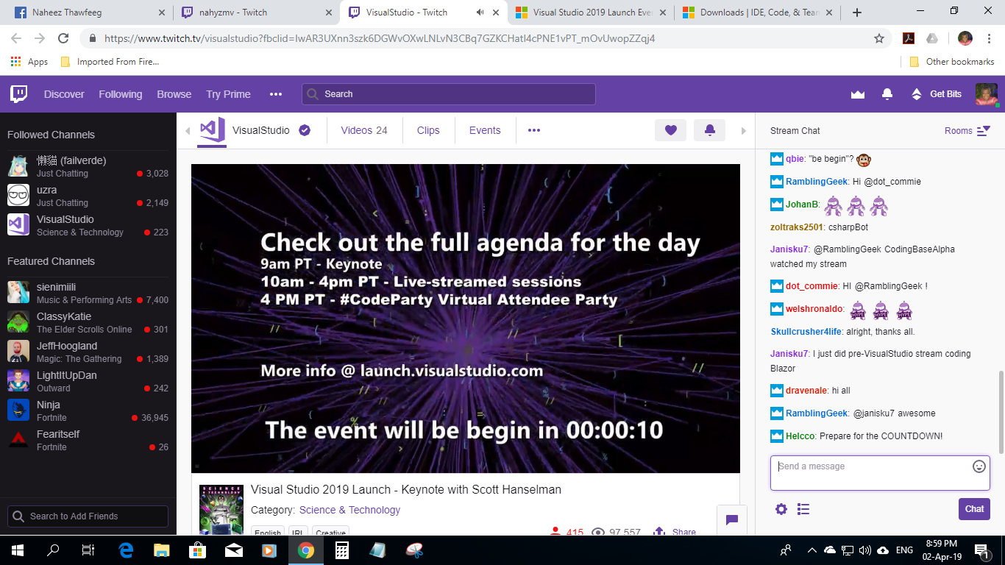Viewport: 1005px width, 565px height.
Task: Open the VisualStudio channel logo
Action: (212, 130)
